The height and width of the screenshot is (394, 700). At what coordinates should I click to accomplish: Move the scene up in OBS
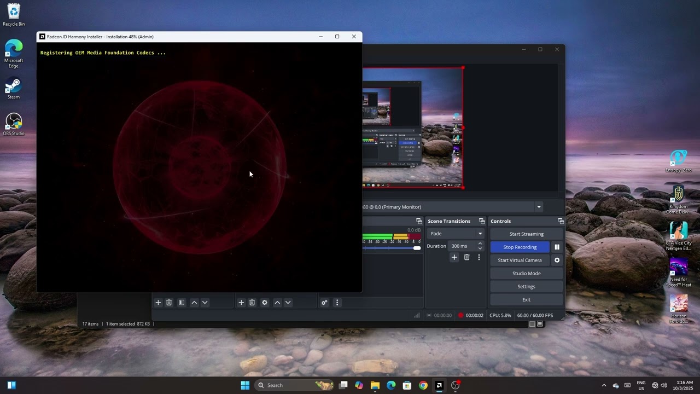tap(194, 303)
